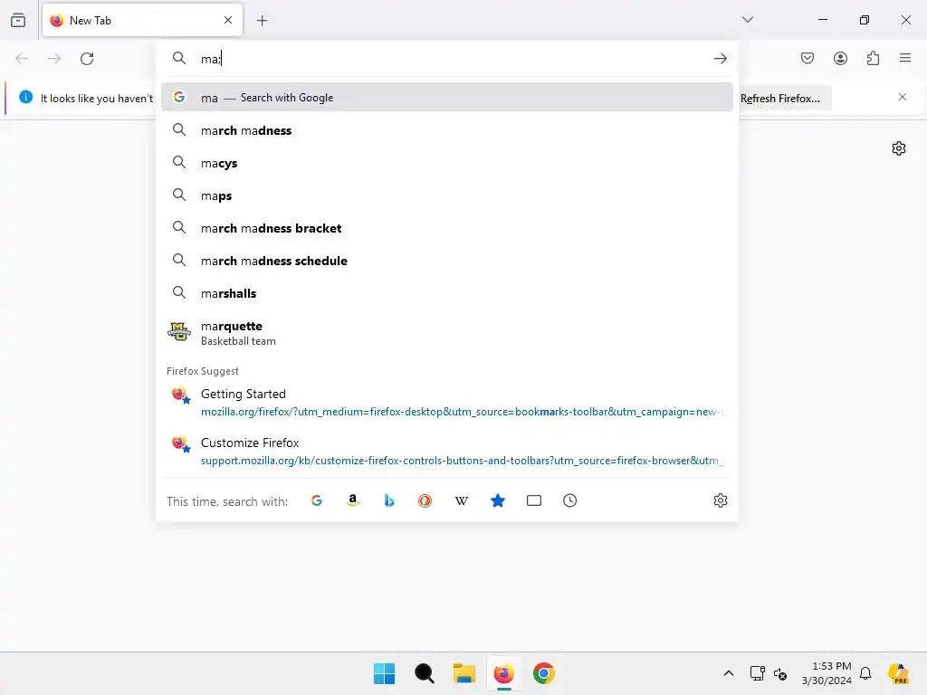Image resolution: width=927 pixels, height=695 pixels.
Task: Reload the current page
Action: [x=87, y=59]
